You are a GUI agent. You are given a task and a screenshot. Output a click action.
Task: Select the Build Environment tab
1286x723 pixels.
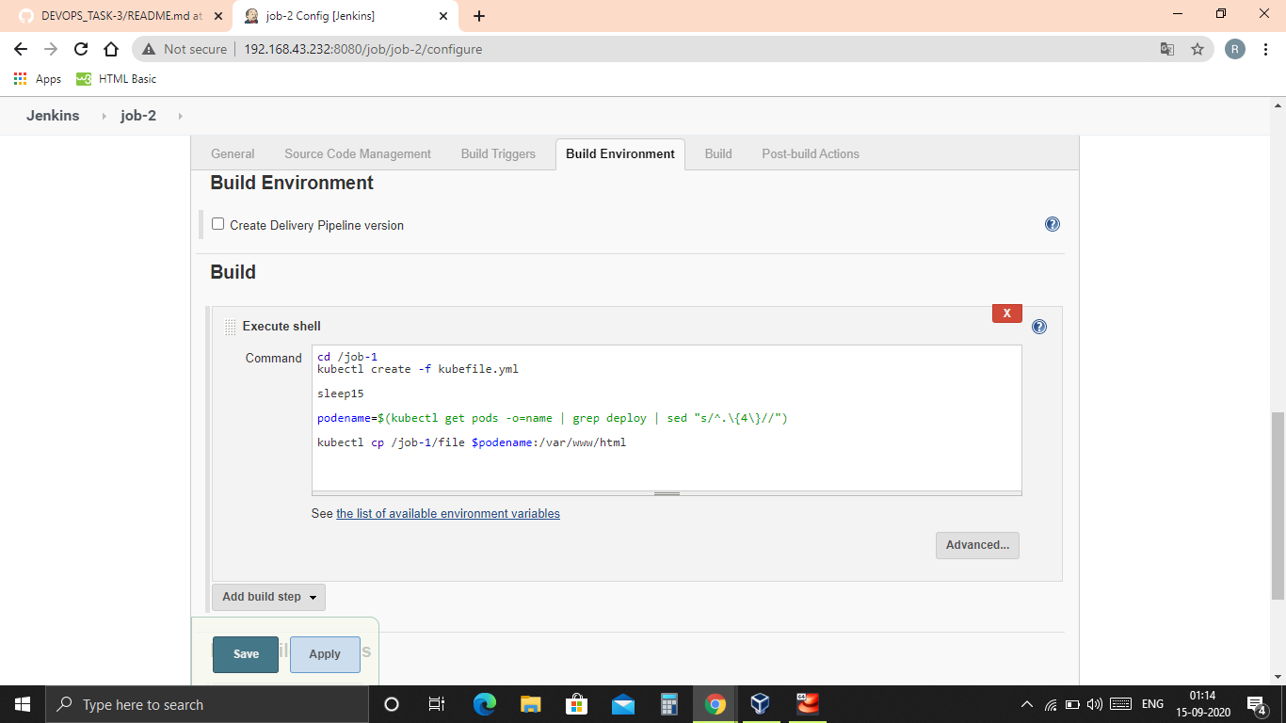(620, 153)
